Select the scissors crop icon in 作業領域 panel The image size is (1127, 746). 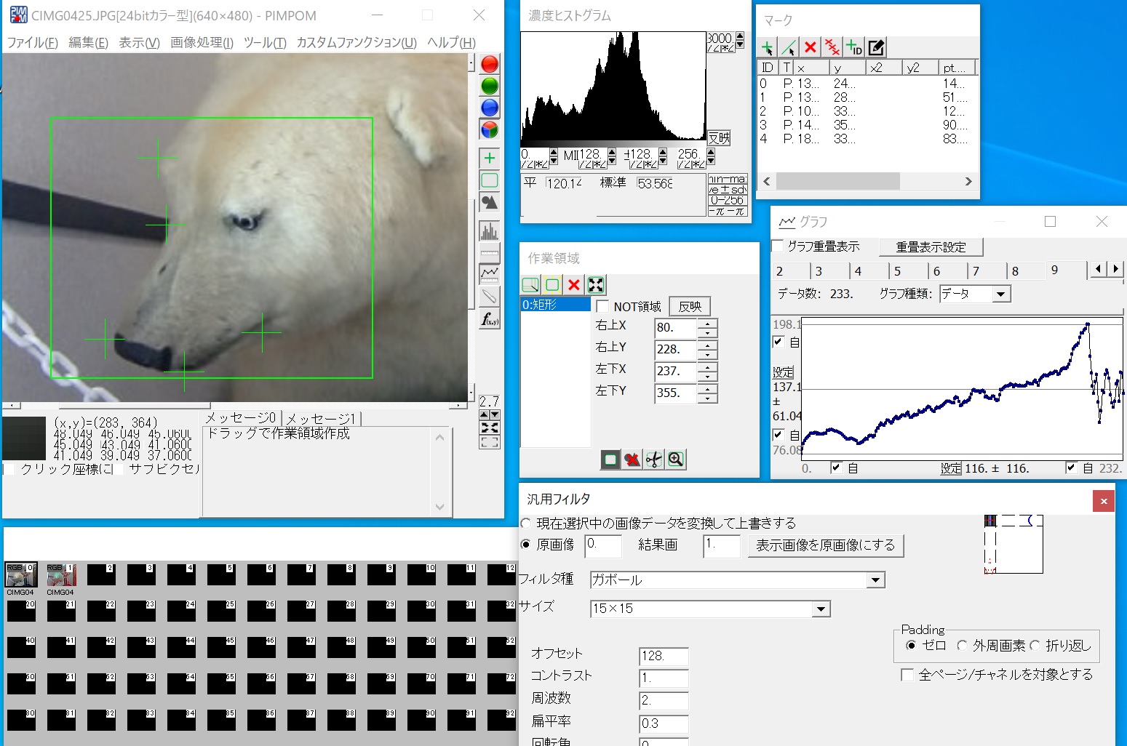coord(653,459)
